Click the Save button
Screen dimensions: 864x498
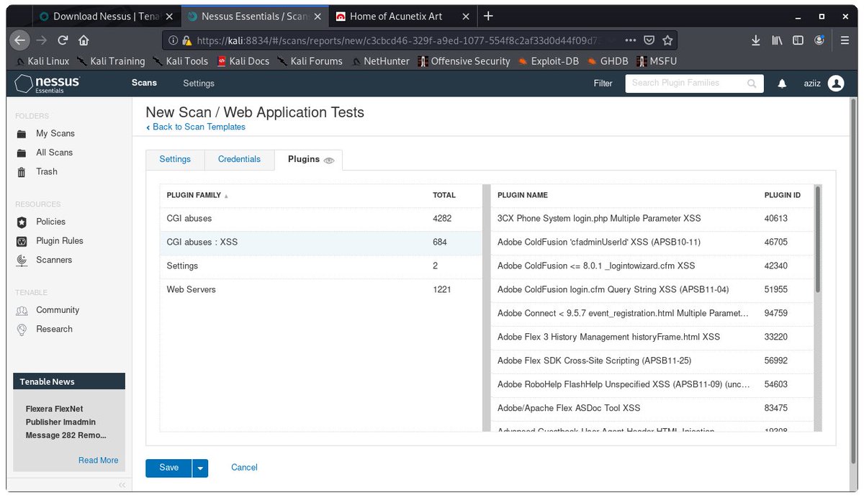tap(168, 468)
